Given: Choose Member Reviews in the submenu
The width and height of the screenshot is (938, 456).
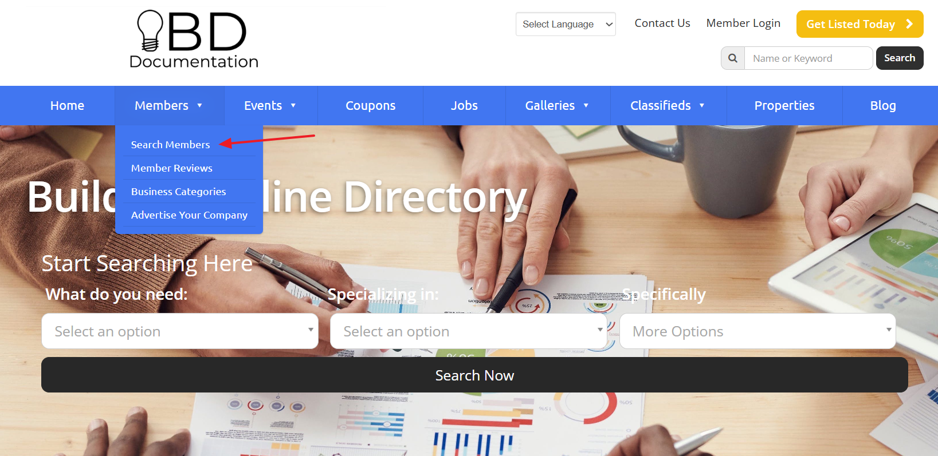Looking at the screenshot, I should click(172, 168).
